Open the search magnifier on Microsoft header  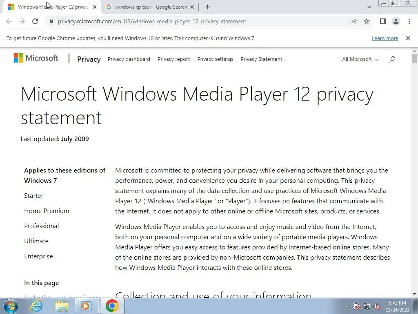tap(392, 59)
